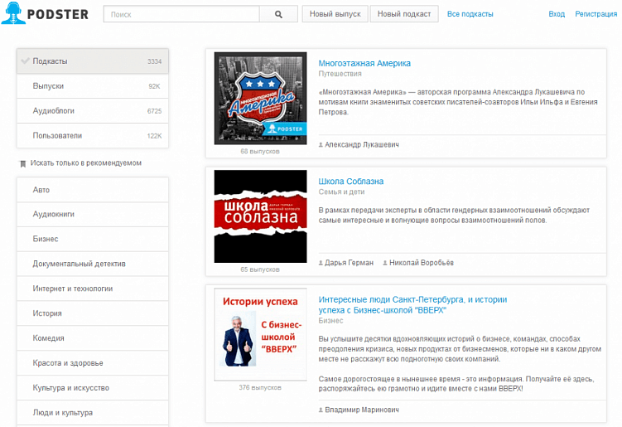Image resolution: width=622 pixels, height=427 pixels.
Task: Toggle Искать только в рекомендуемом
Action: click(80, 163)
